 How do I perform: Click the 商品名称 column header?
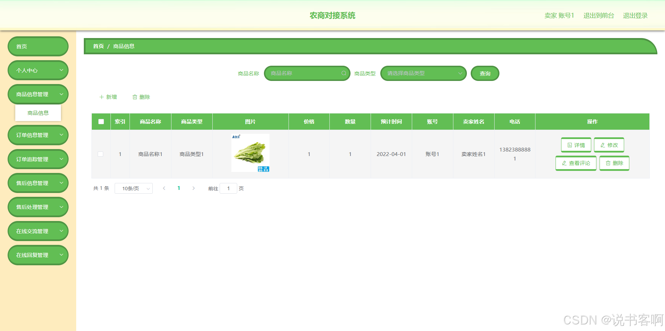pyautogui.click(x=150, y=122)
